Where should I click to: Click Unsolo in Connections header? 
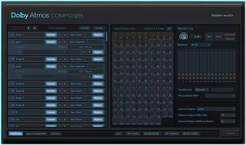99,28
